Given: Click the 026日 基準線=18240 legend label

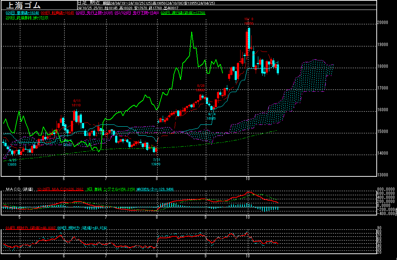Looking at the screenshot, I should click(x=22, y=13).
